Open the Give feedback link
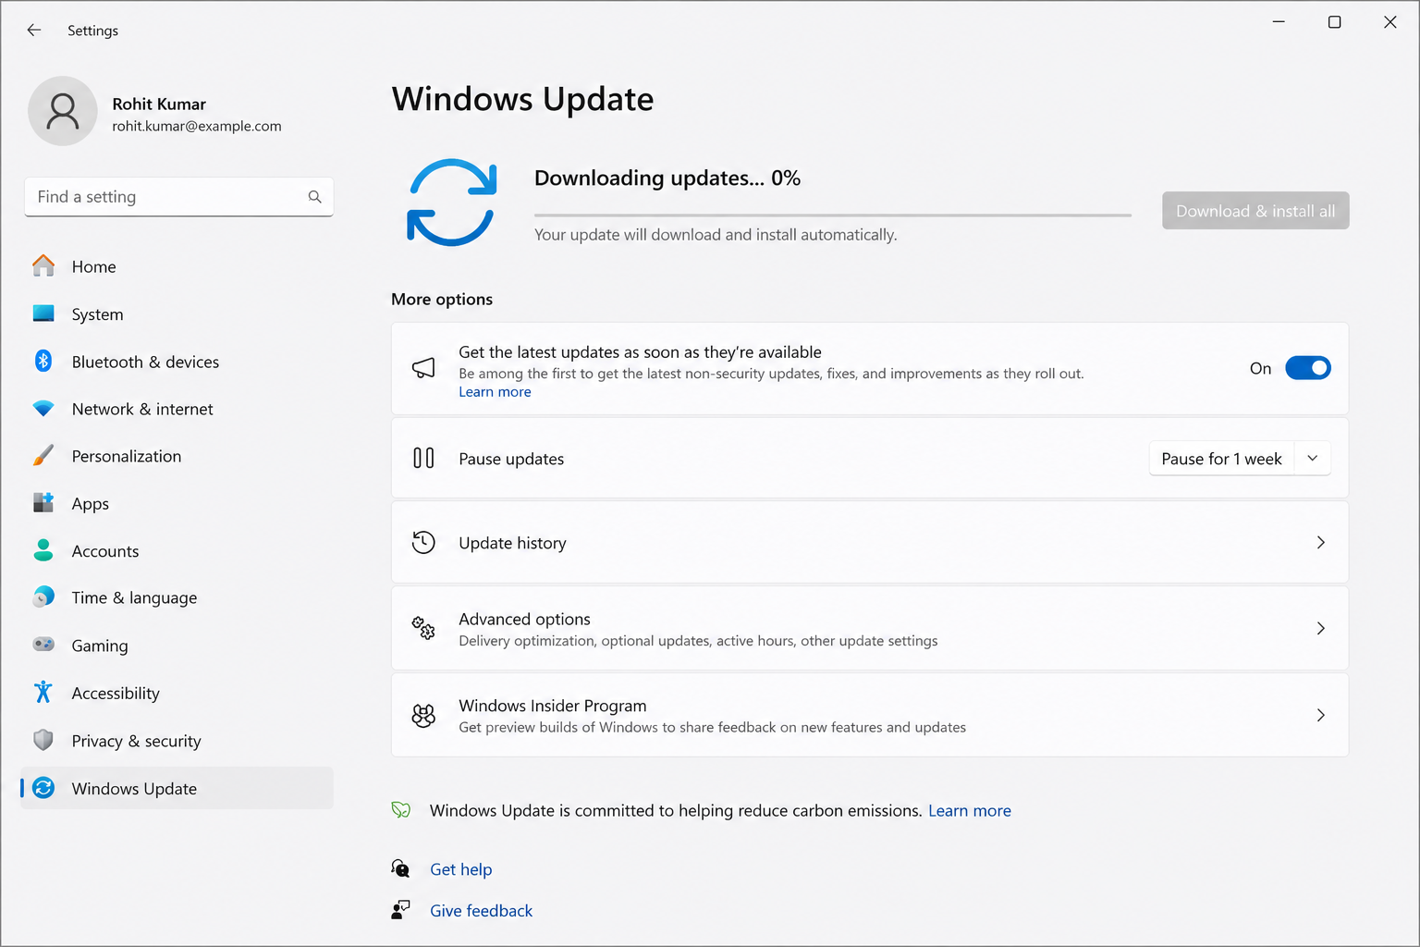Viewport: 1420px width, 947px height. click(x=481, y=910)
